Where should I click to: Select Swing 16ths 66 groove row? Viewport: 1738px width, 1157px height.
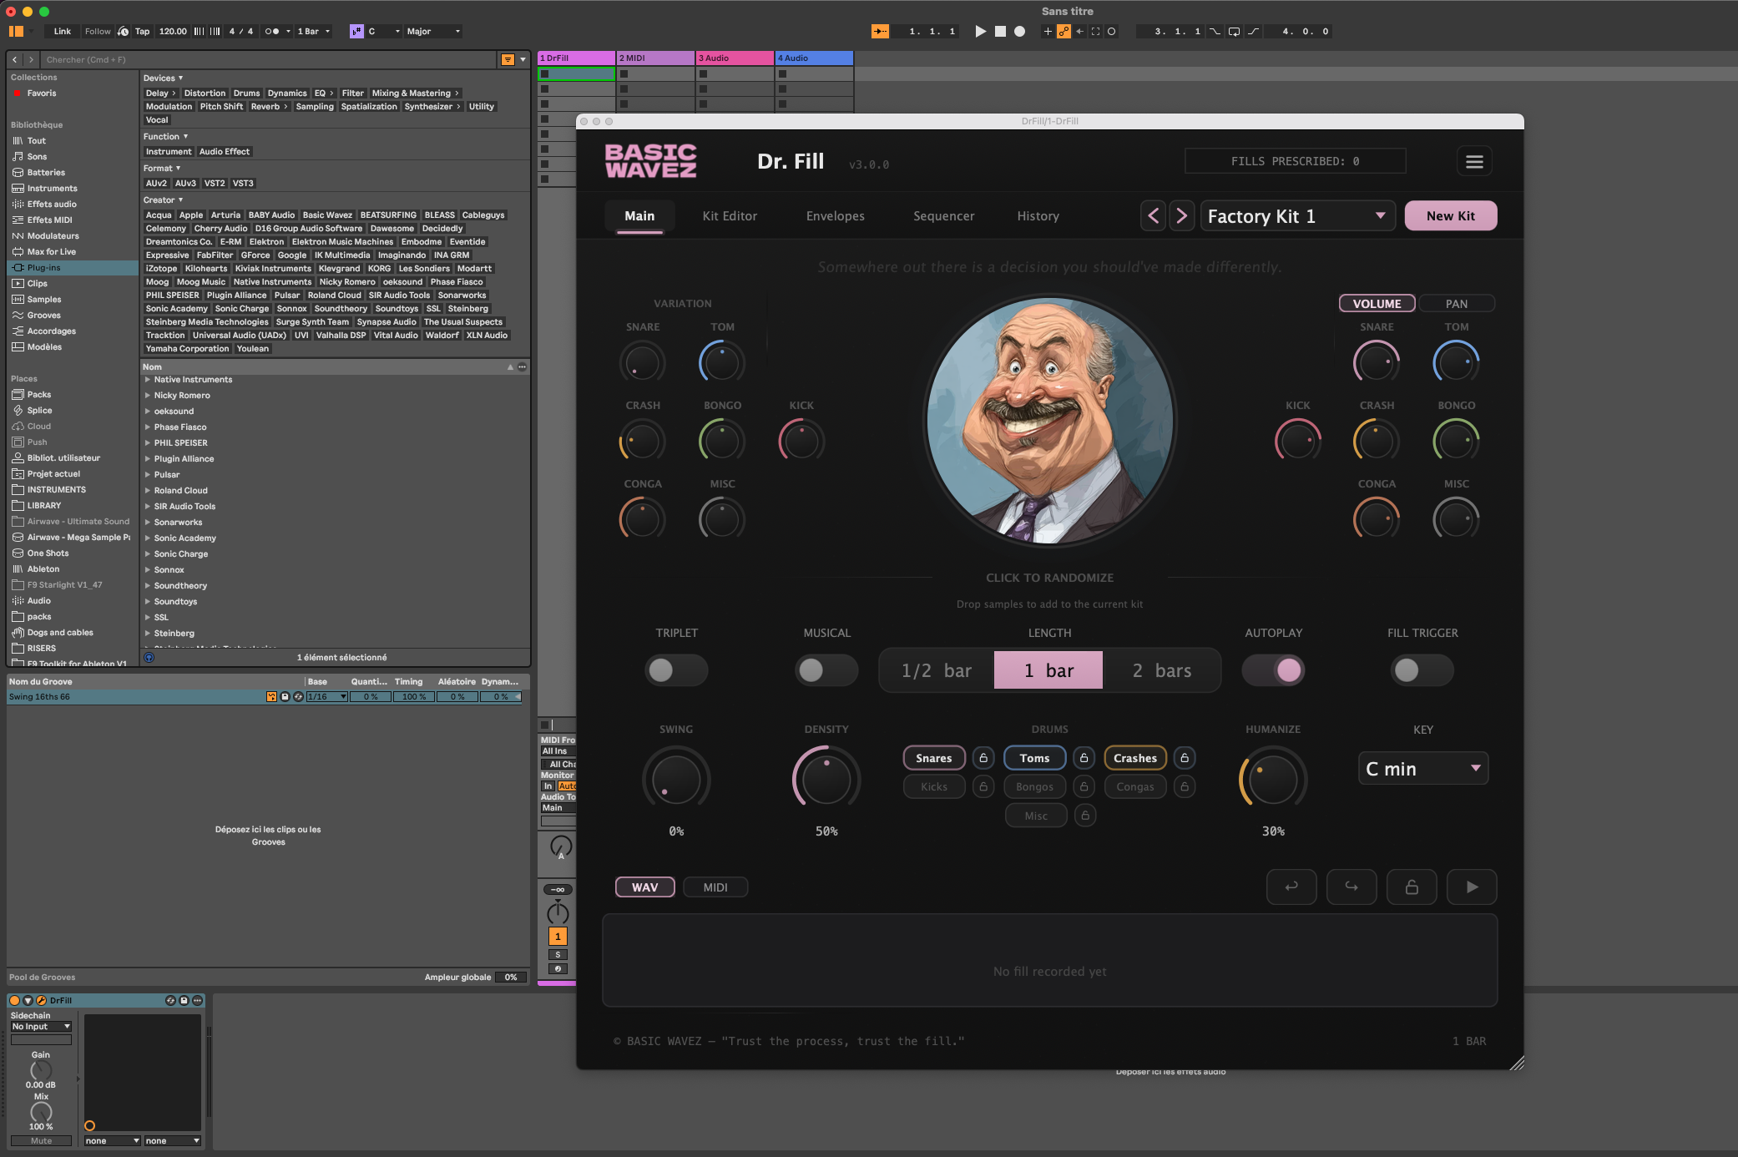265,697
